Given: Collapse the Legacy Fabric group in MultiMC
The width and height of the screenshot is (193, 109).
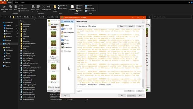Looking at the screenshot, I should click(49, 62).
